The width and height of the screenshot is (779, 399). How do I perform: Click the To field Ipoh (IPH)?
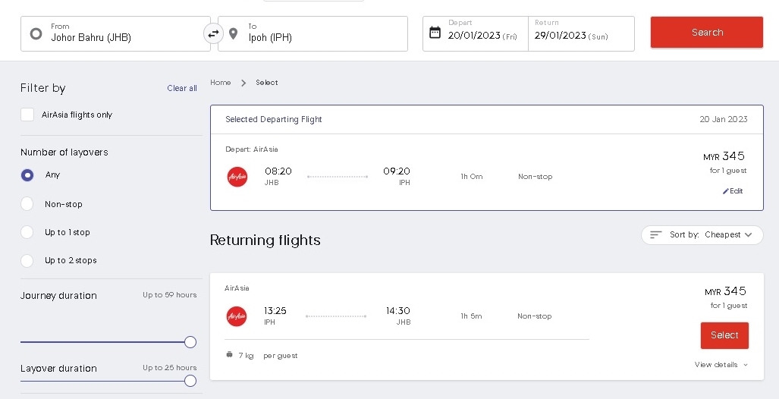click(313, 34)
